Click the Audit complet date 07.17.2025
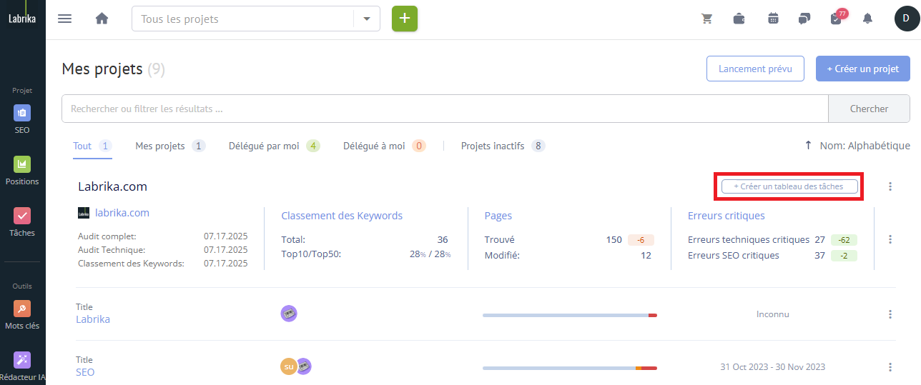Screen dimensions: 921x385 [226, 236]
